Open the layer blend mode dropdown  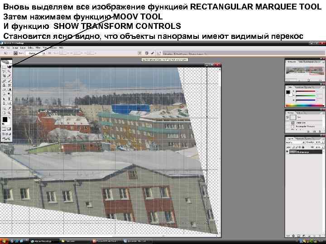[295, 142]
